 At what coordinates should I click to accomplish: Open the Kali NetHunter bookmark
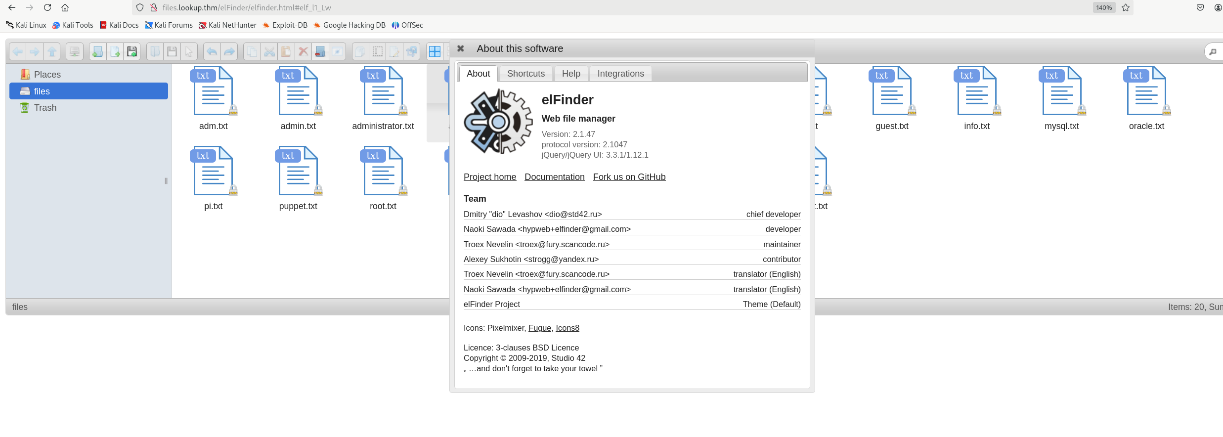coord(227,25)
